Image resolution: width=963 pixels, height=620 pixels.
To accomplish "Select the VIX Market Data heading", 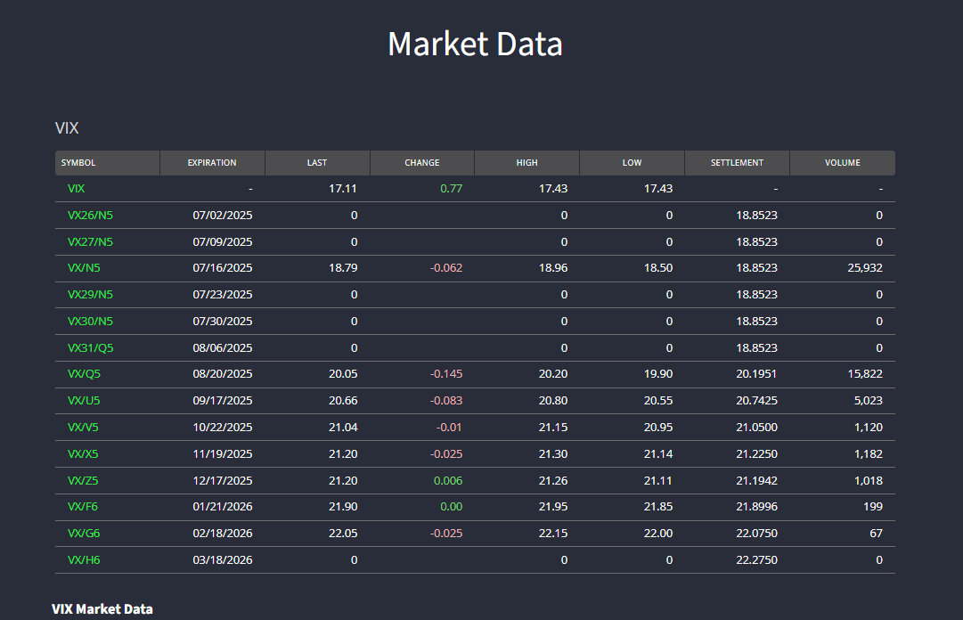I will (102, 609).
